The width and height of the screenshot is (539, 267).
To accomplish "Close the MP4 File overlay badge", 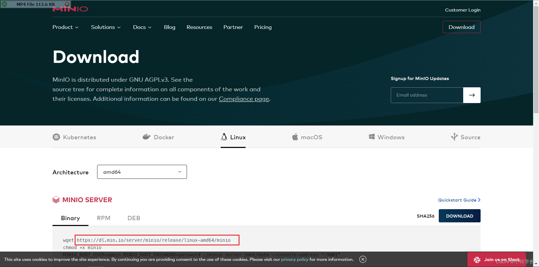I will pyautogui.click(x=67, y=4).
